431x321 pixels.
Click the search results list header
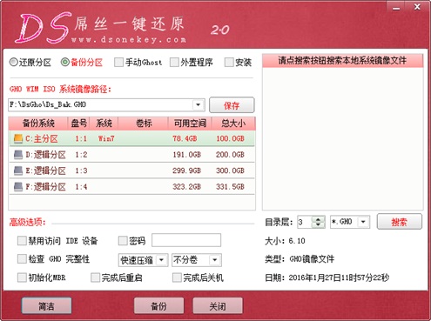pyautogui.click(x=343, y=61)
